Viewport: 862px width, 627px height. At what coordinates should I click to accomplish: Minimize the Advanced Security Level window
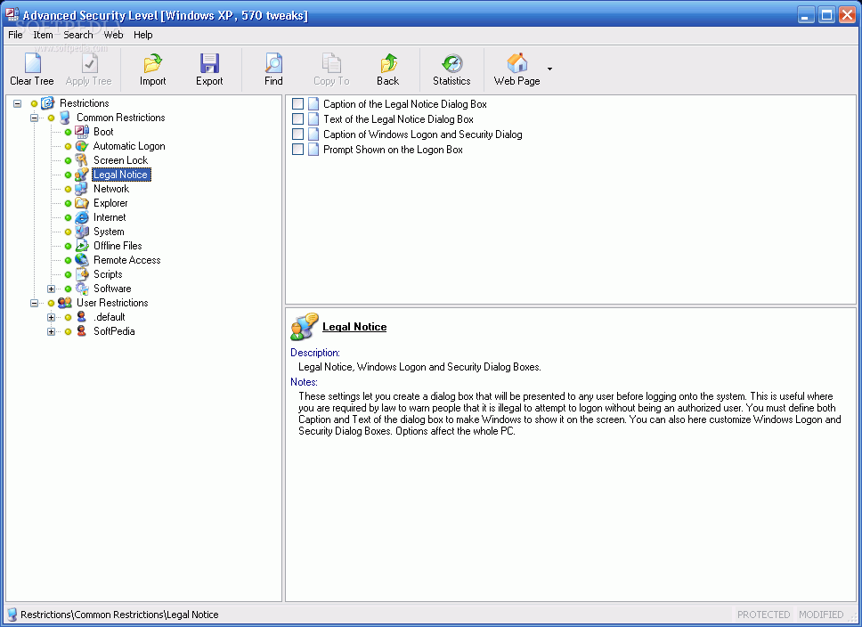click(806, 15)
